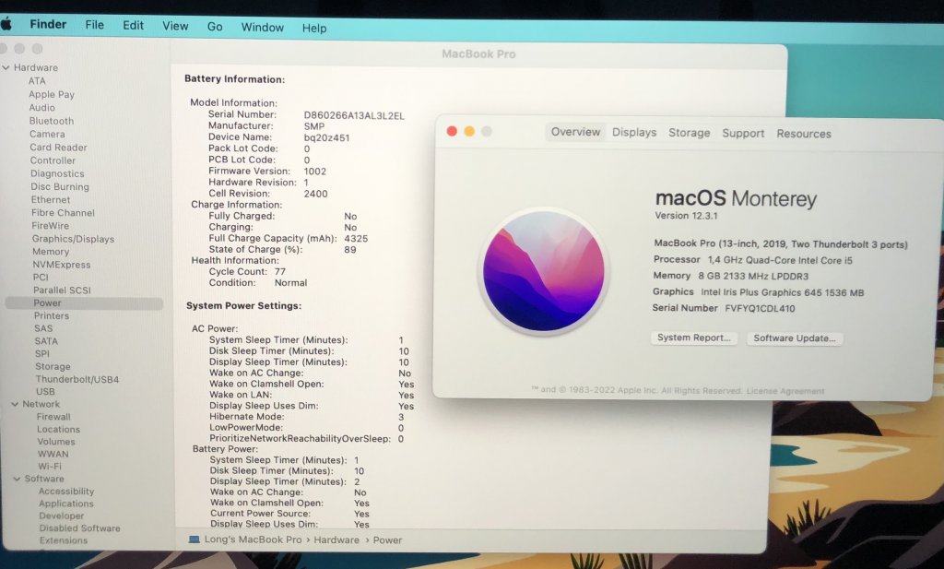
Task: Select NVMExpress in the sidebar
Action: [62, 265]
